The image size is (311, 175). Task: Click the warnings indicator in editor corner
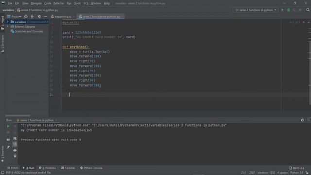(x=294, y=22)
